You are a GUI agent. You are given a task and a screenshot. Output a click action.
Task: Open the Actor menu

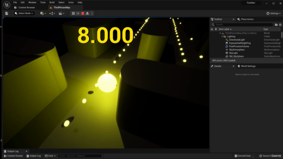(x=71, y=3)
